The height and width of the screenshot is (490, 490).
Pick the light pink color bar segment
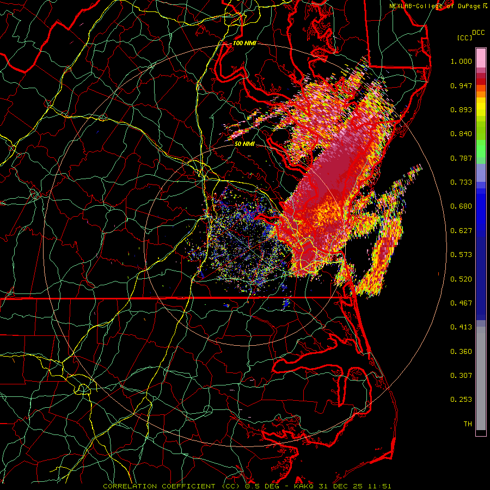tap(481, 58)
